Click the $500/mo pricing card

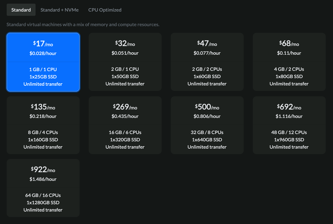[x=207, y=125]
